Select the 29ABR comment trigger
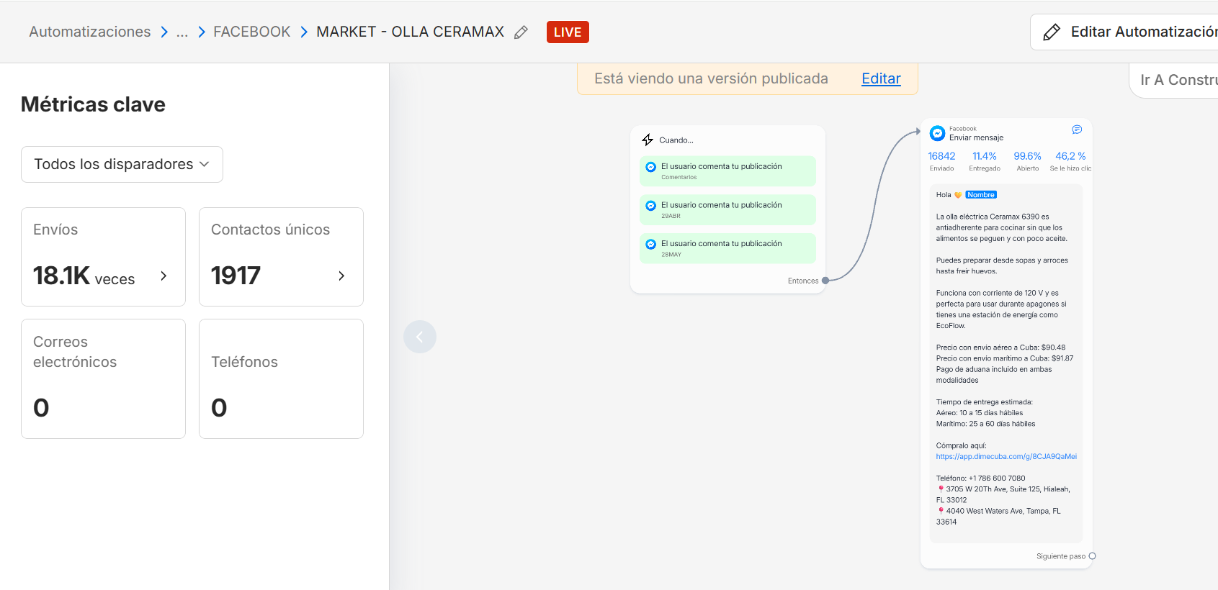 (727, 209)
